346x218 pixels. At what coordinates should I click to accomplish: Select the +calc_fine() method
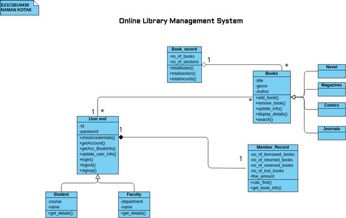point(261,182)
